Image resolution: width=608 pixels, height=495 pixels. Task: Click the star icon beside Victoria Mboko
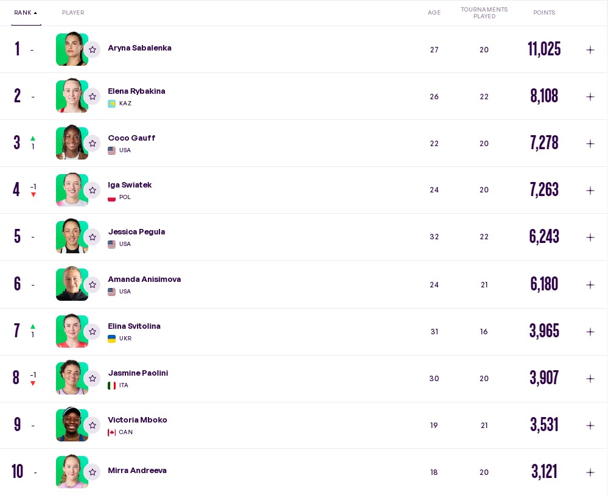93,425
